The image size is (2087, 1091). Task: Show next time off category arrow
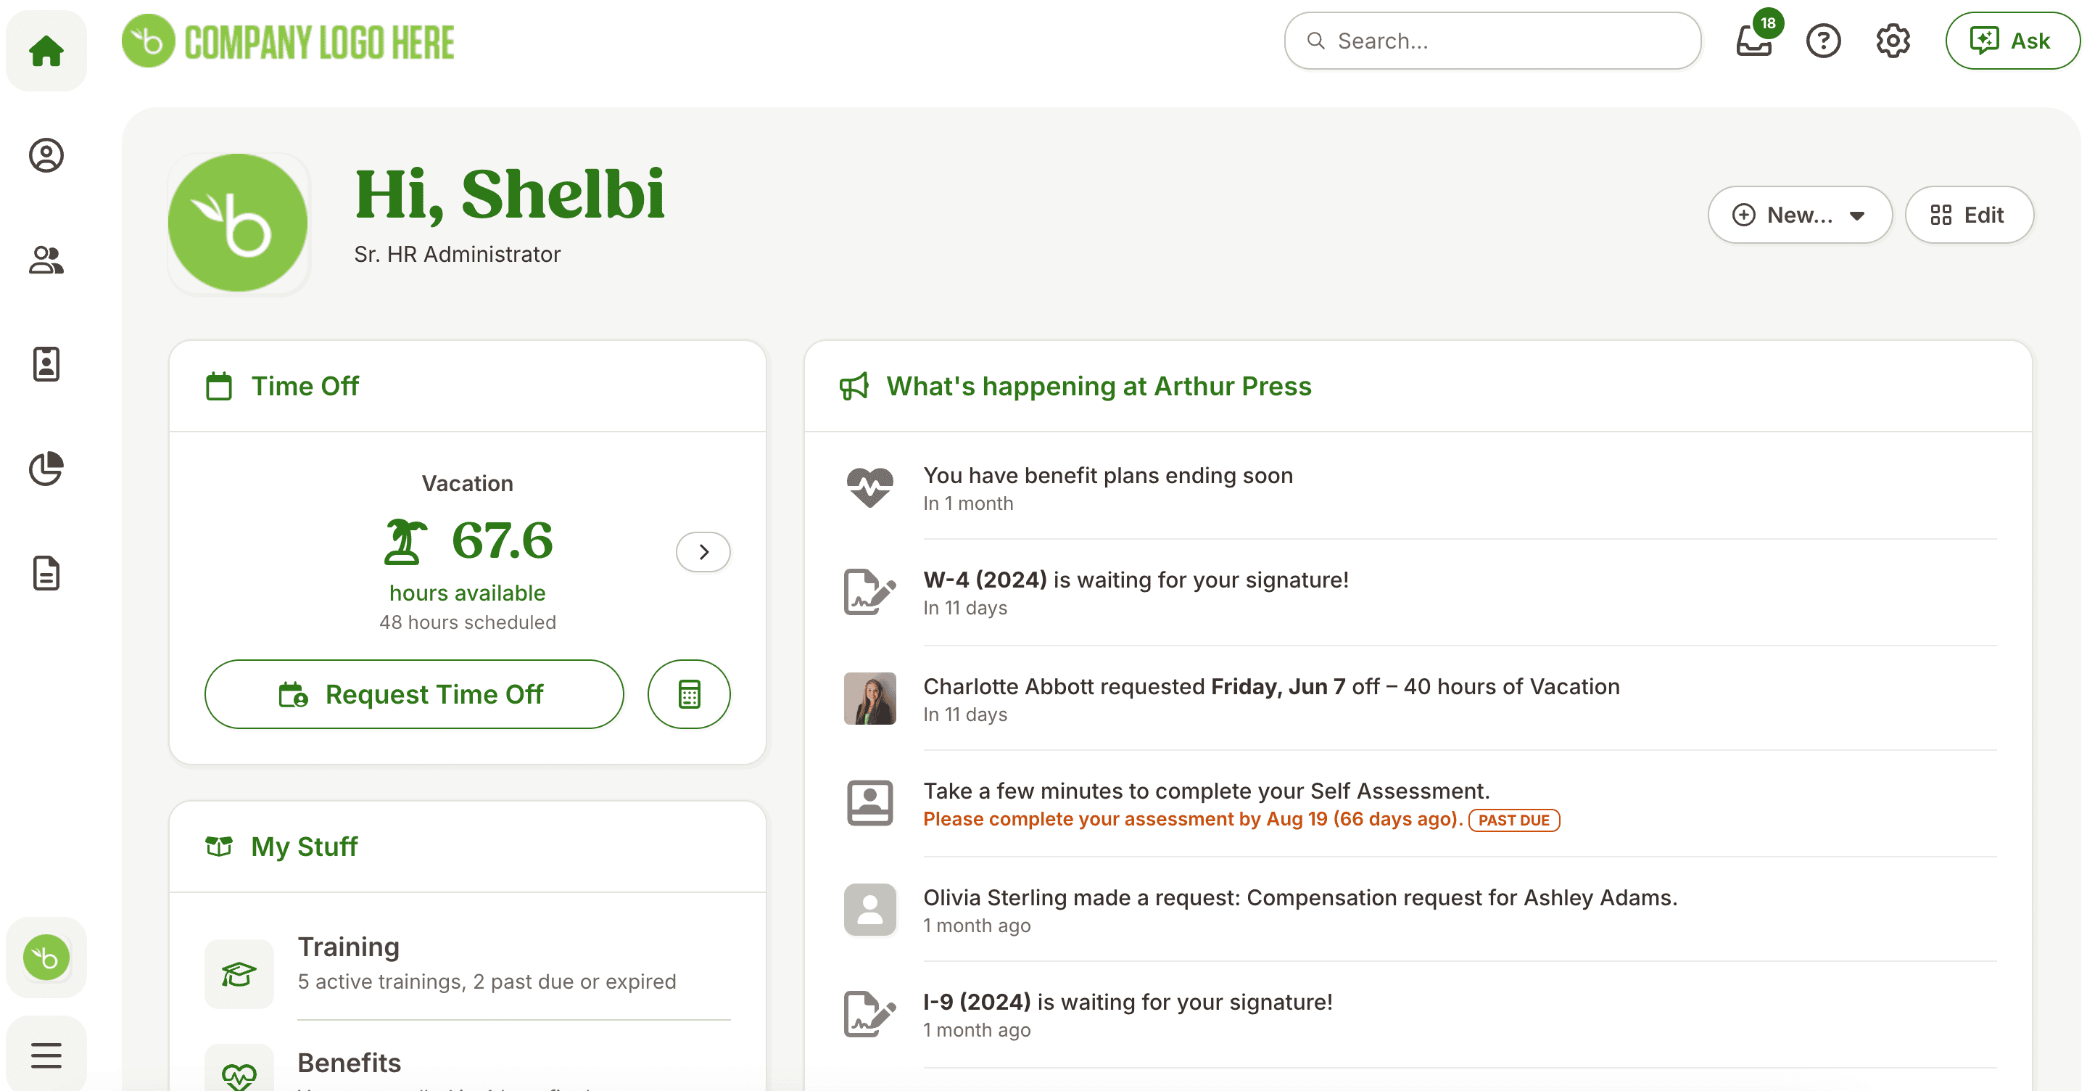tap(703, 552)
